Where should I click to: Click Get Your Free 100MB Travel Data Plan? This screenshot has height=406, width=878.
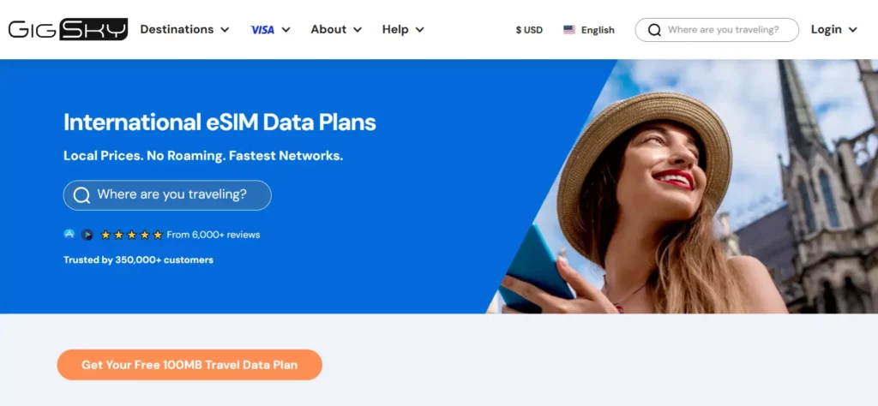[189, 365]
